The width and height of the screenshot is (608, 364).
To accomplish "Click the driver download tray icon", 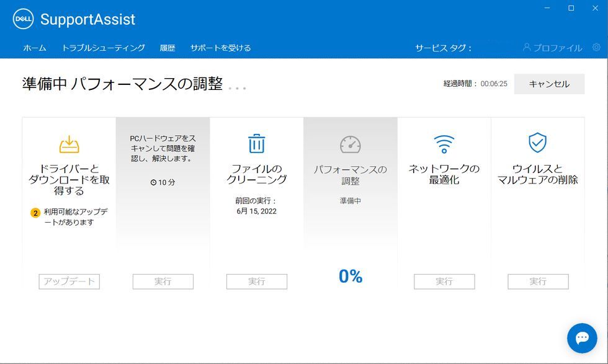I will [x=69, y=144].
